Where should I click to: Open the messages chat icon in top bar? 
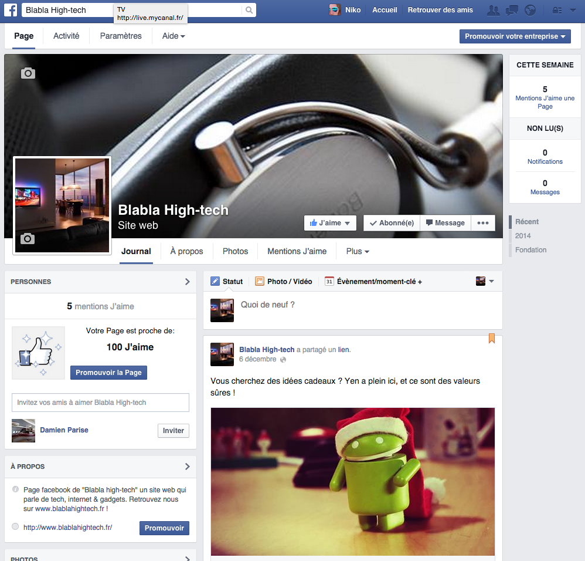512,10
